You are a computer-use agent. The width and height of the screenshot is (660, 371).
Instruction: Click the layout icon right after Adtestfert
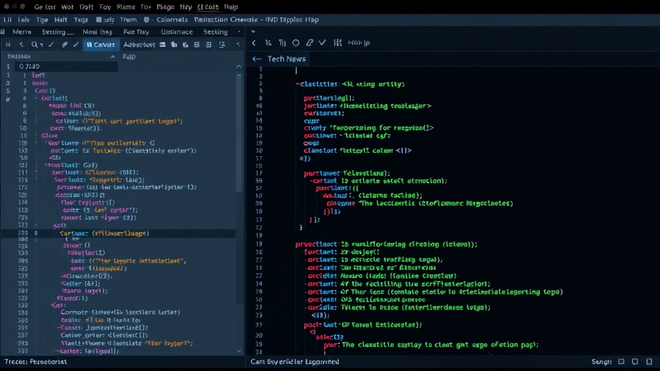[x=162, y=44]
